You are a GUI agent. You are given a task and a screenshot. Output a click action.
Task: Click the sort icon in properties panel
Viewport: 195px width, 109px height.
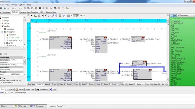(1, 54)
